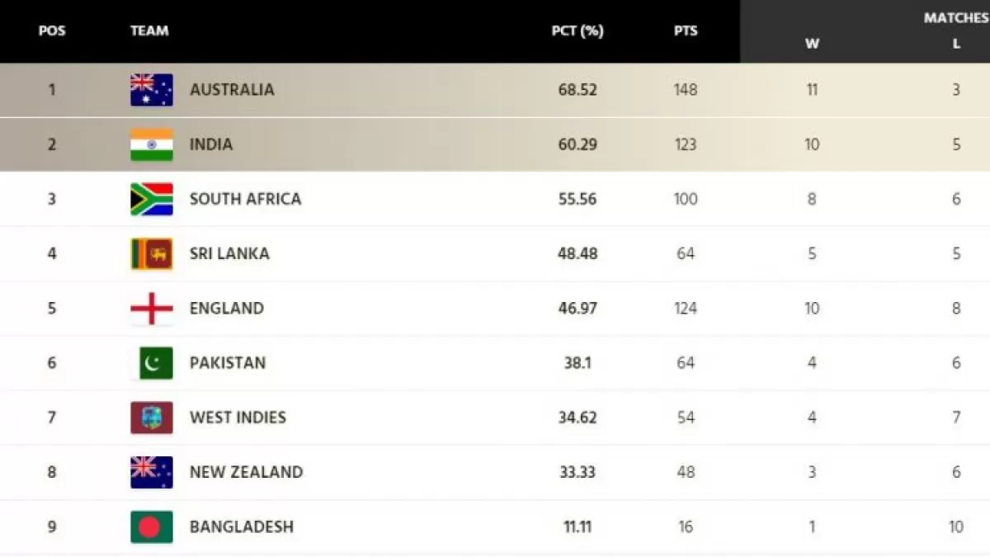This screenshot has height=557, width=990.
Task: Click the England flag icon
Action: (152, 309)
